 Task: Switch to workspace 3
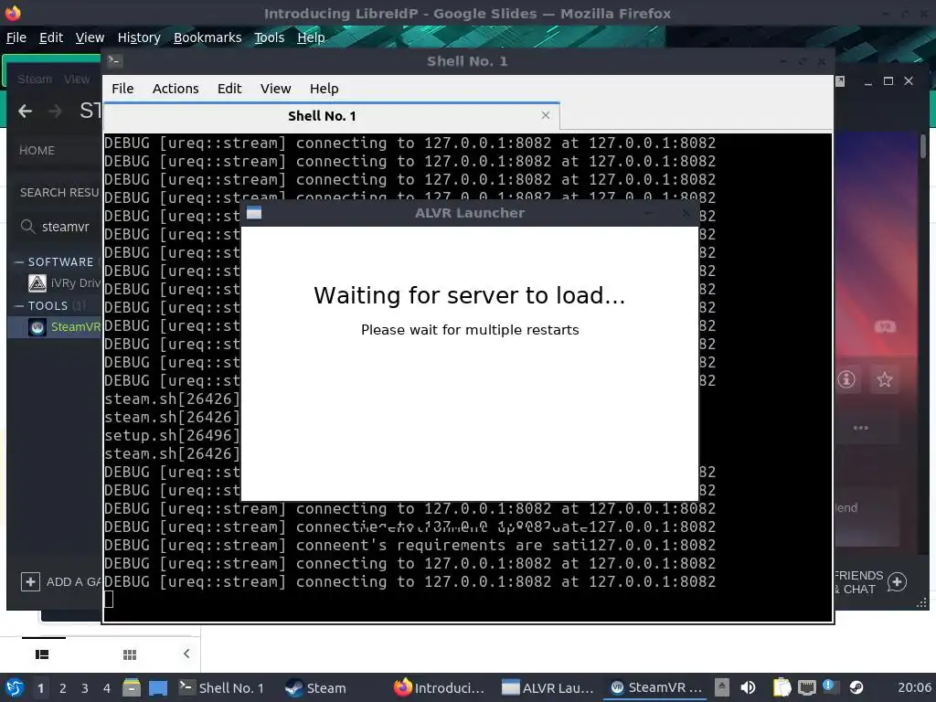click(85, 688)
